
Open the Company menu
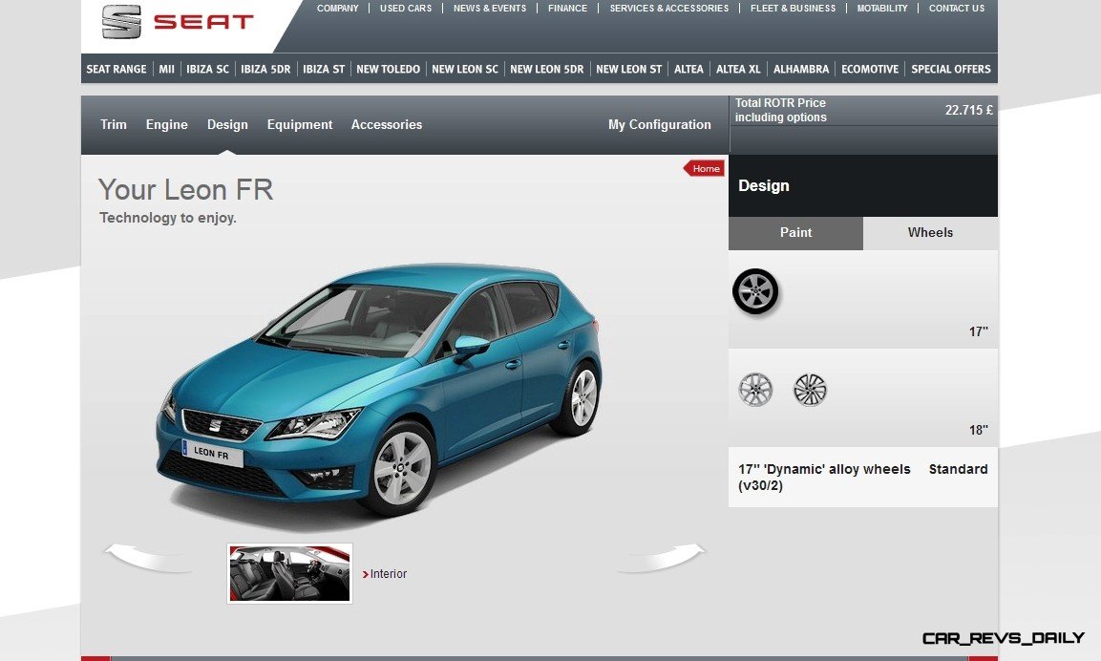point(338,9)
